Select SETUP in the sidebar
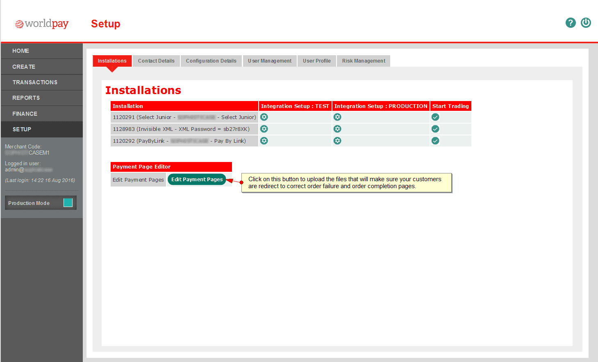The width and height of the screenshot is (598, 362). 42,129
